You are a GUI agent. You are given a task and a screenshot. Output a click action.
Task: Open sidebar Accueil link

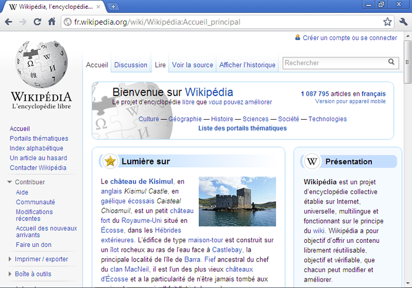click(19, 128)
